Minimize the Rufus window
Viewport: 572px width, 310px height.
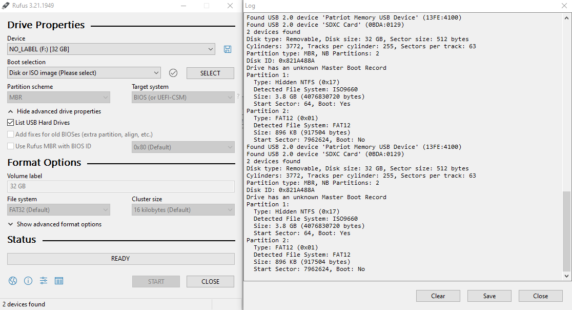click(183, 6)
